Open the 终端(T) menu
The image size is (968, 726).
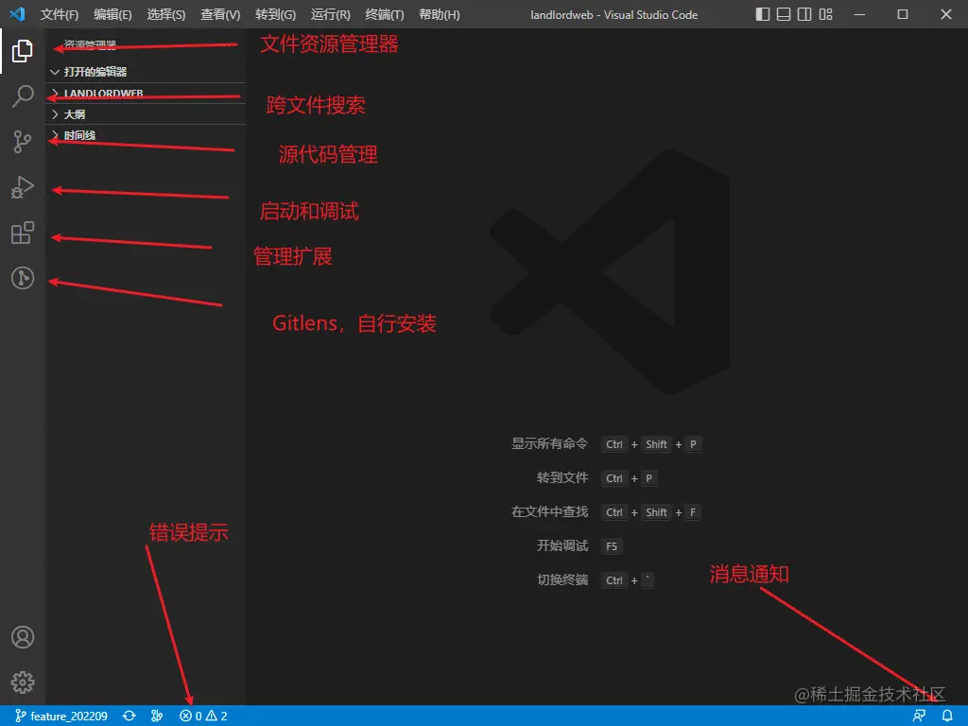tap(385, 14)
